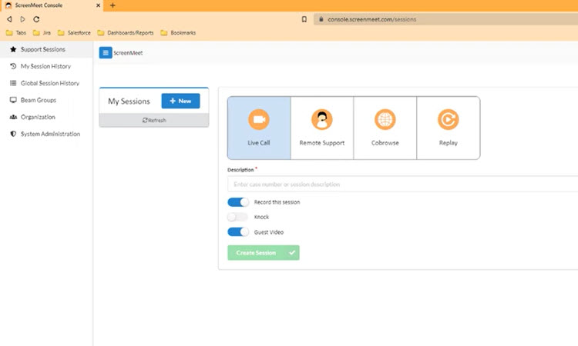Choose the Remote Support session type
This screenshot has height=346, width=578.
[322, 128]
